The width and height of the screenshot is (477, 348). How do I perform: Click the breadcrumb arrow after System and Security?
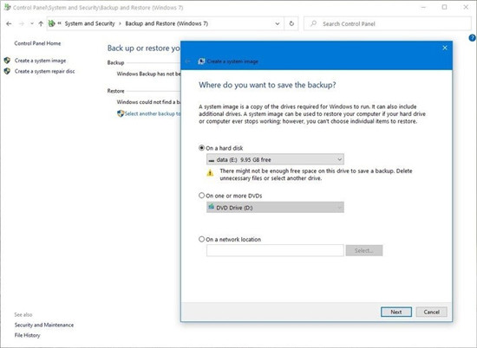coord(121,23)
